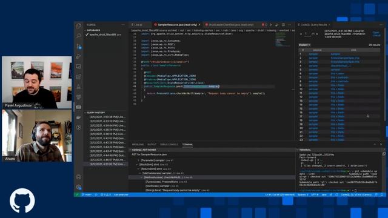Screen dimensions: 388x218
Task: Go to the next results page arrow
Action: coord(317,34)
